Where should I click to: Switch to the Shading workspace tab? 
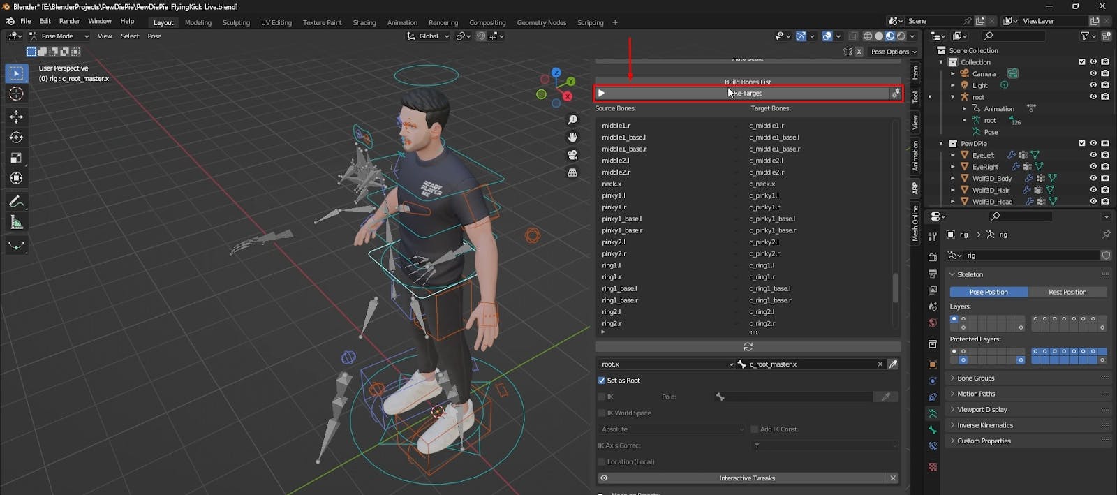point(364,22)
